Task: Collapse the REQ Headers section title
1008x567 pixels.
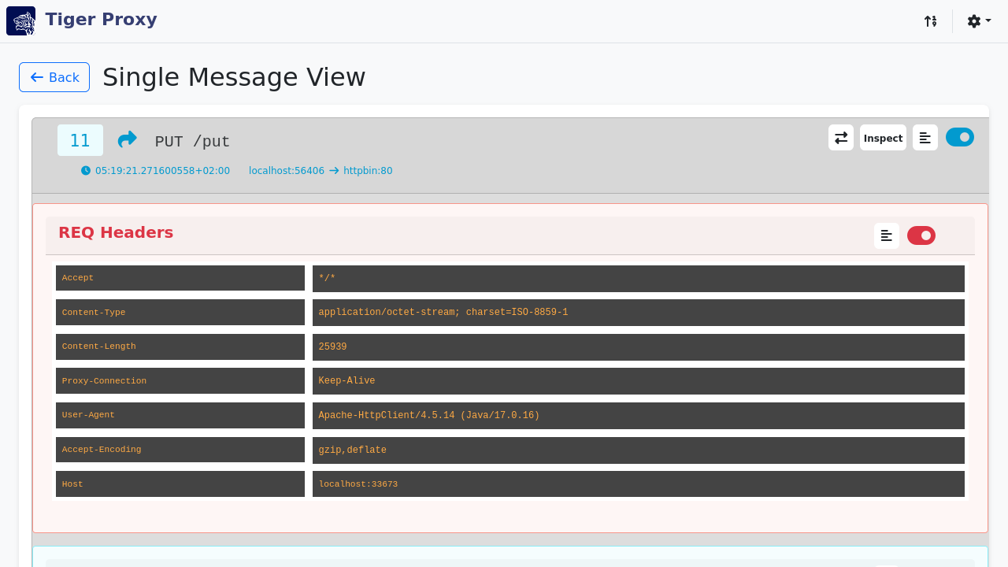Action: point(116,232)
